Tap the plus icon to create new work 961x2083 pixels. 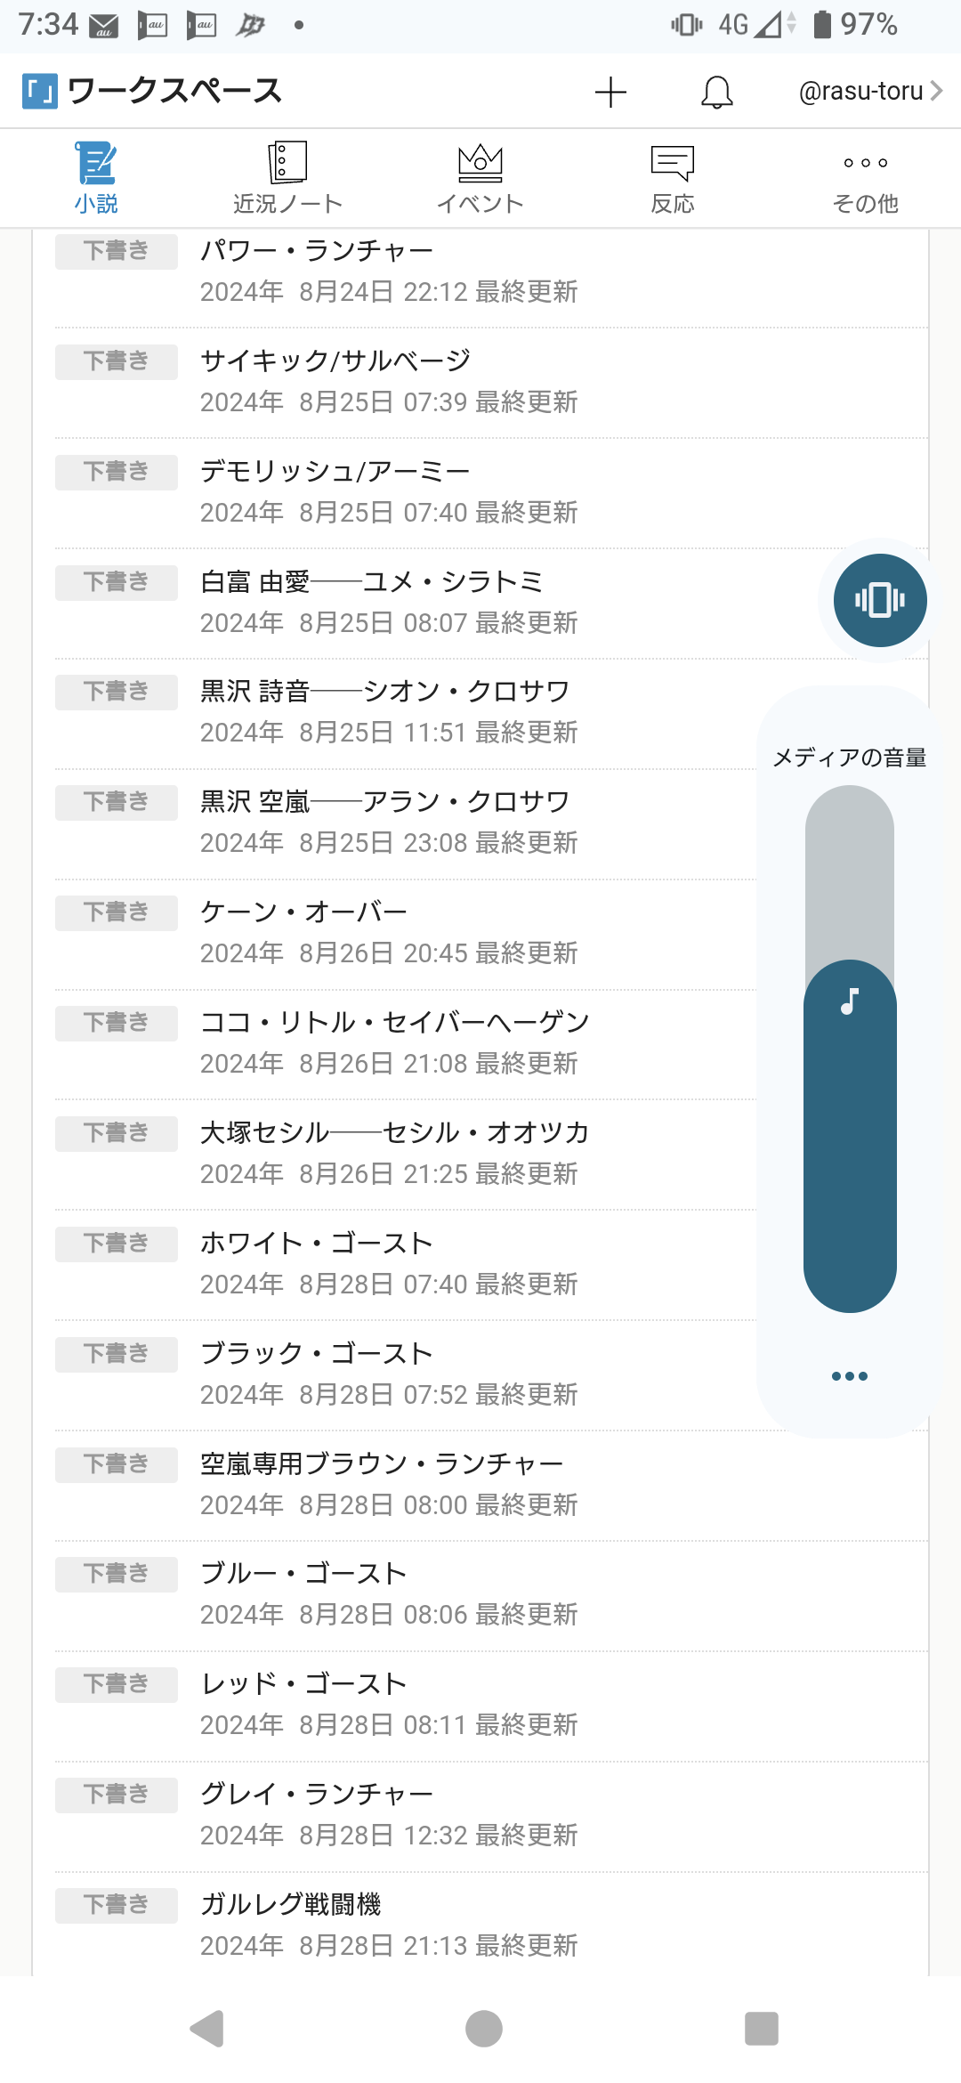tap(610, 92)
